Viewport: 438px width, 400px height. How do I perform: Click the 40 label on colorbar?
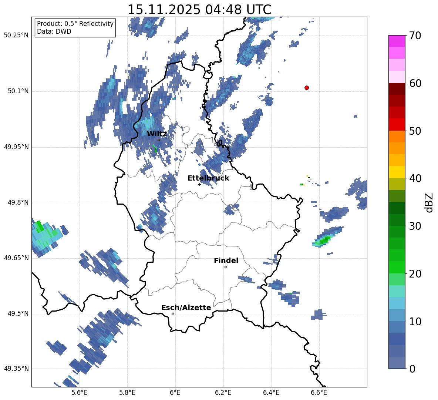click(415, 178)
